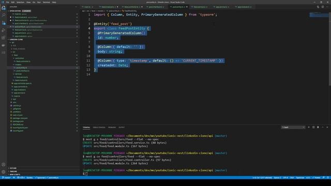The image size is (331, 186).
Task: Select the Output panel tab
Action: click(122, 128)
